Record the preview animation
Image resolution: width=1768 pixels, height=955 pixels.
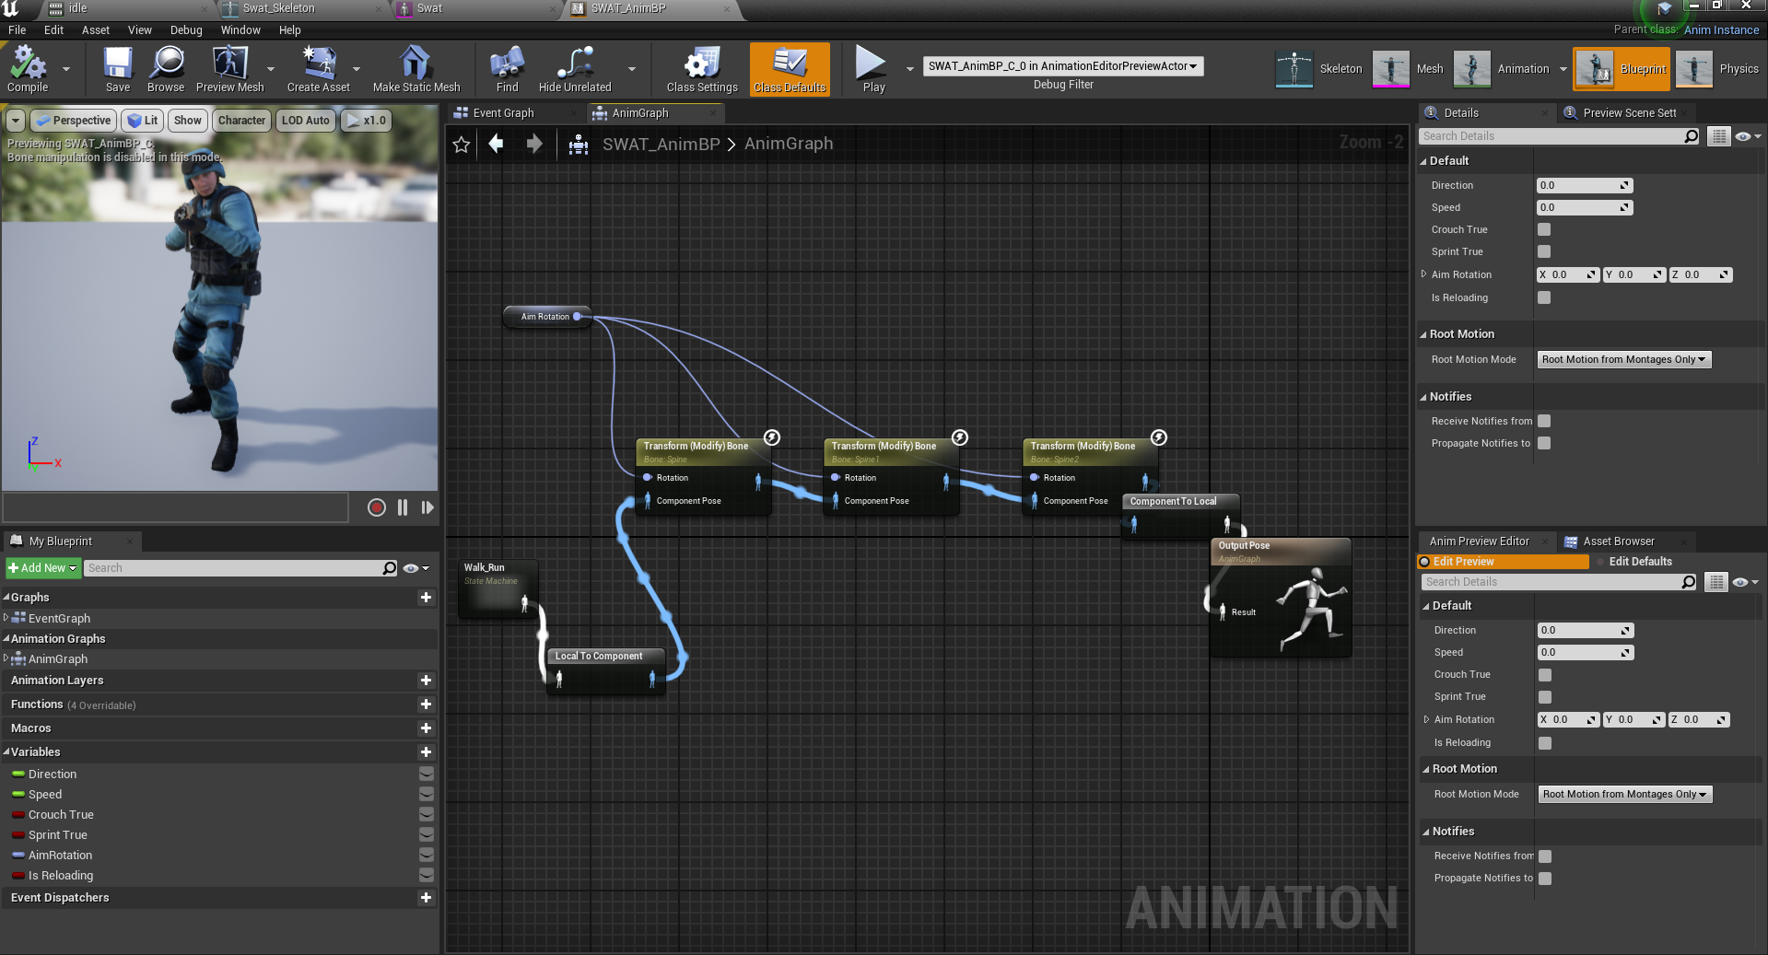click(376, 507)
